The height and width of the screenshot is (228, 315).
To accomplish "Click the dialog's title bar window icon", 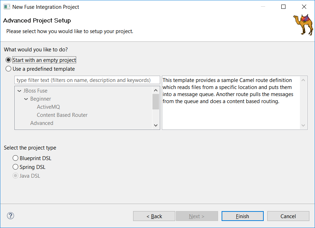I will (7, 7).
